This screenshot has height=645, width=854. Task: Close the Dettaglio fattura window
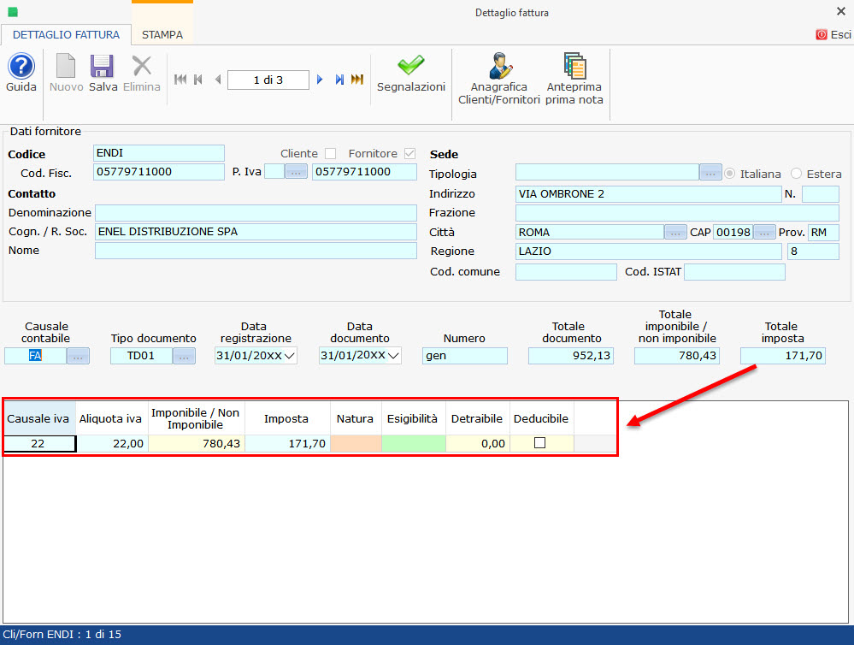(x=841, y=11)
